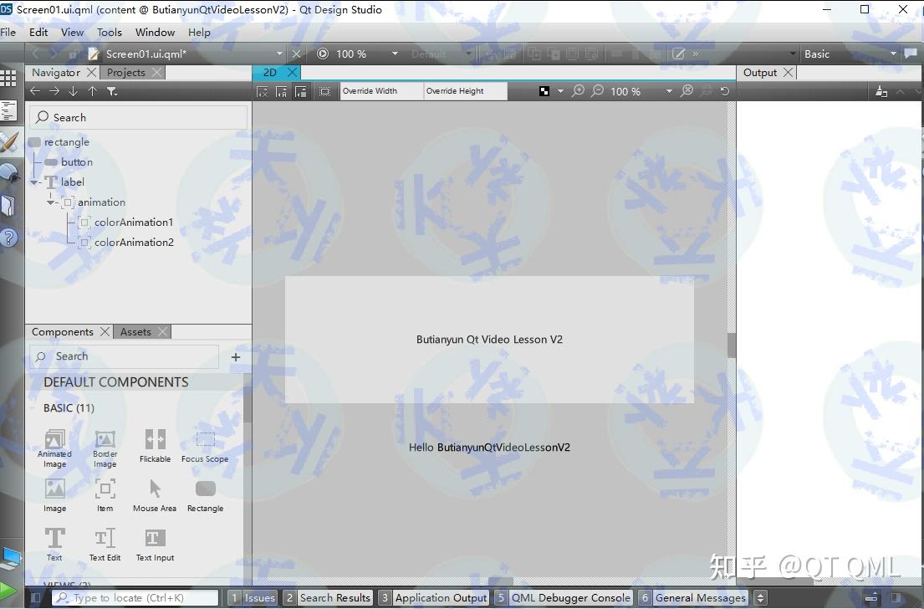
Task: Open the Tools menu
Action: [x=110, y=32]
